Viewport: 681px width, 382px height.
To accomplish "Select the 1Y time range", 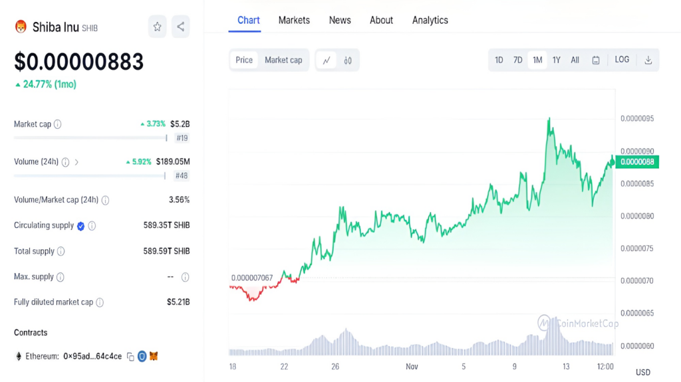I will pyautogui.click(x=557, y=60).
